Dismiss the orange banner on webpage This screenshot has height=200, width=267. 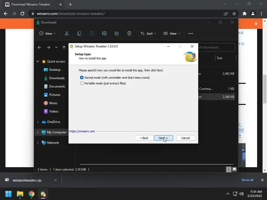(x=256, y=24)
